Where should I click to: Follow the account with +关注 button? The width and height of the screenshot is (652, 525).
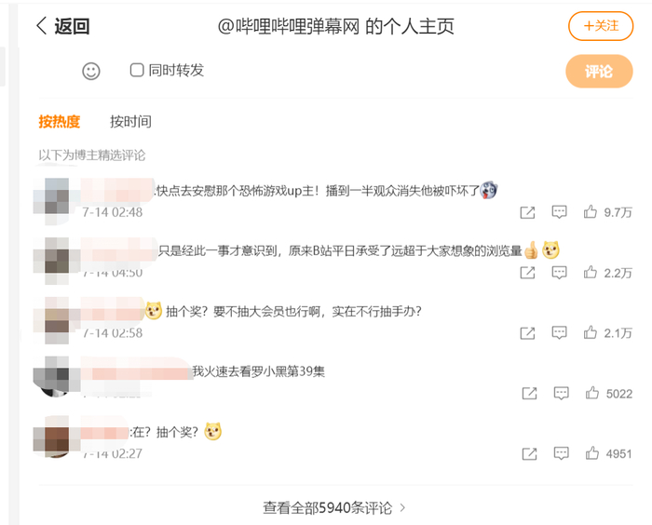coord(601,26)
